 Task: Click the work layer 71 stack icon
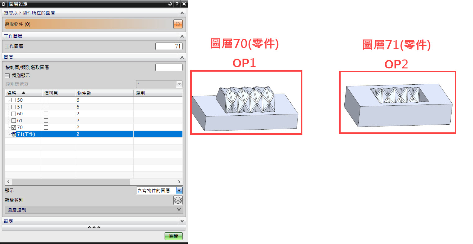[x=13, y=134]
